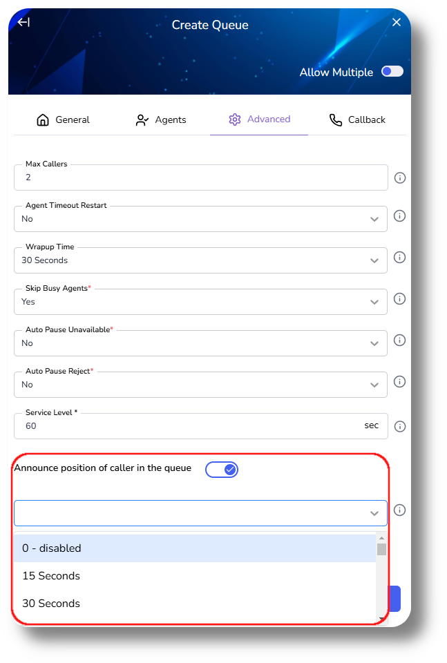Click info icon for Auto Pause Unavailable
The height and width of the screenshot is (663, 447).
coord(399,340)
